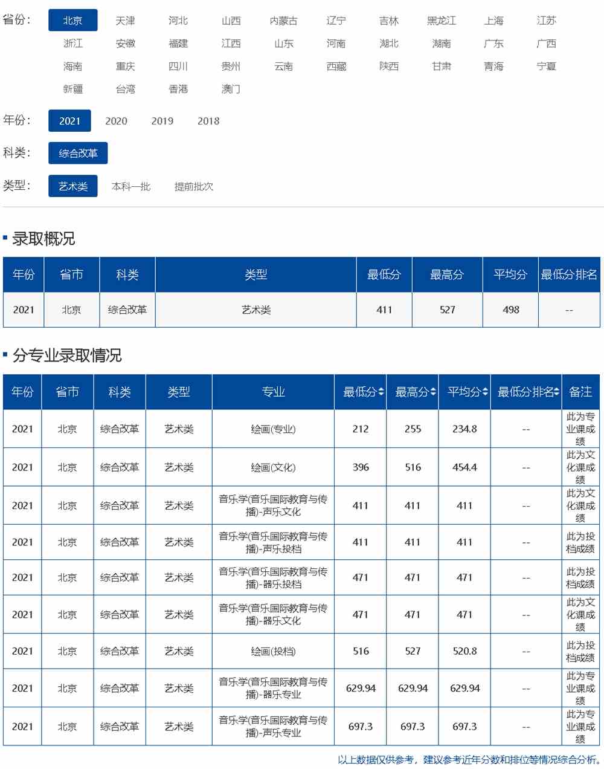The height and width of the screenshot is (769, 604).
Task: Click 甘肃 in province filter
Action: tap(442, 67)
